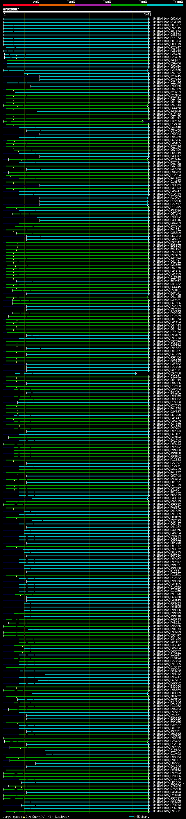The image size is (186, 819).
Task: Select hit label UniRef100_C8XPS1
Action: pyautogui.click(x=167, y=763)
